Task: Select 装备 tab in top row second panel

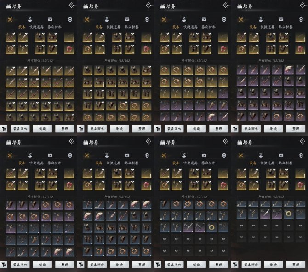Action: pos(99,27)
